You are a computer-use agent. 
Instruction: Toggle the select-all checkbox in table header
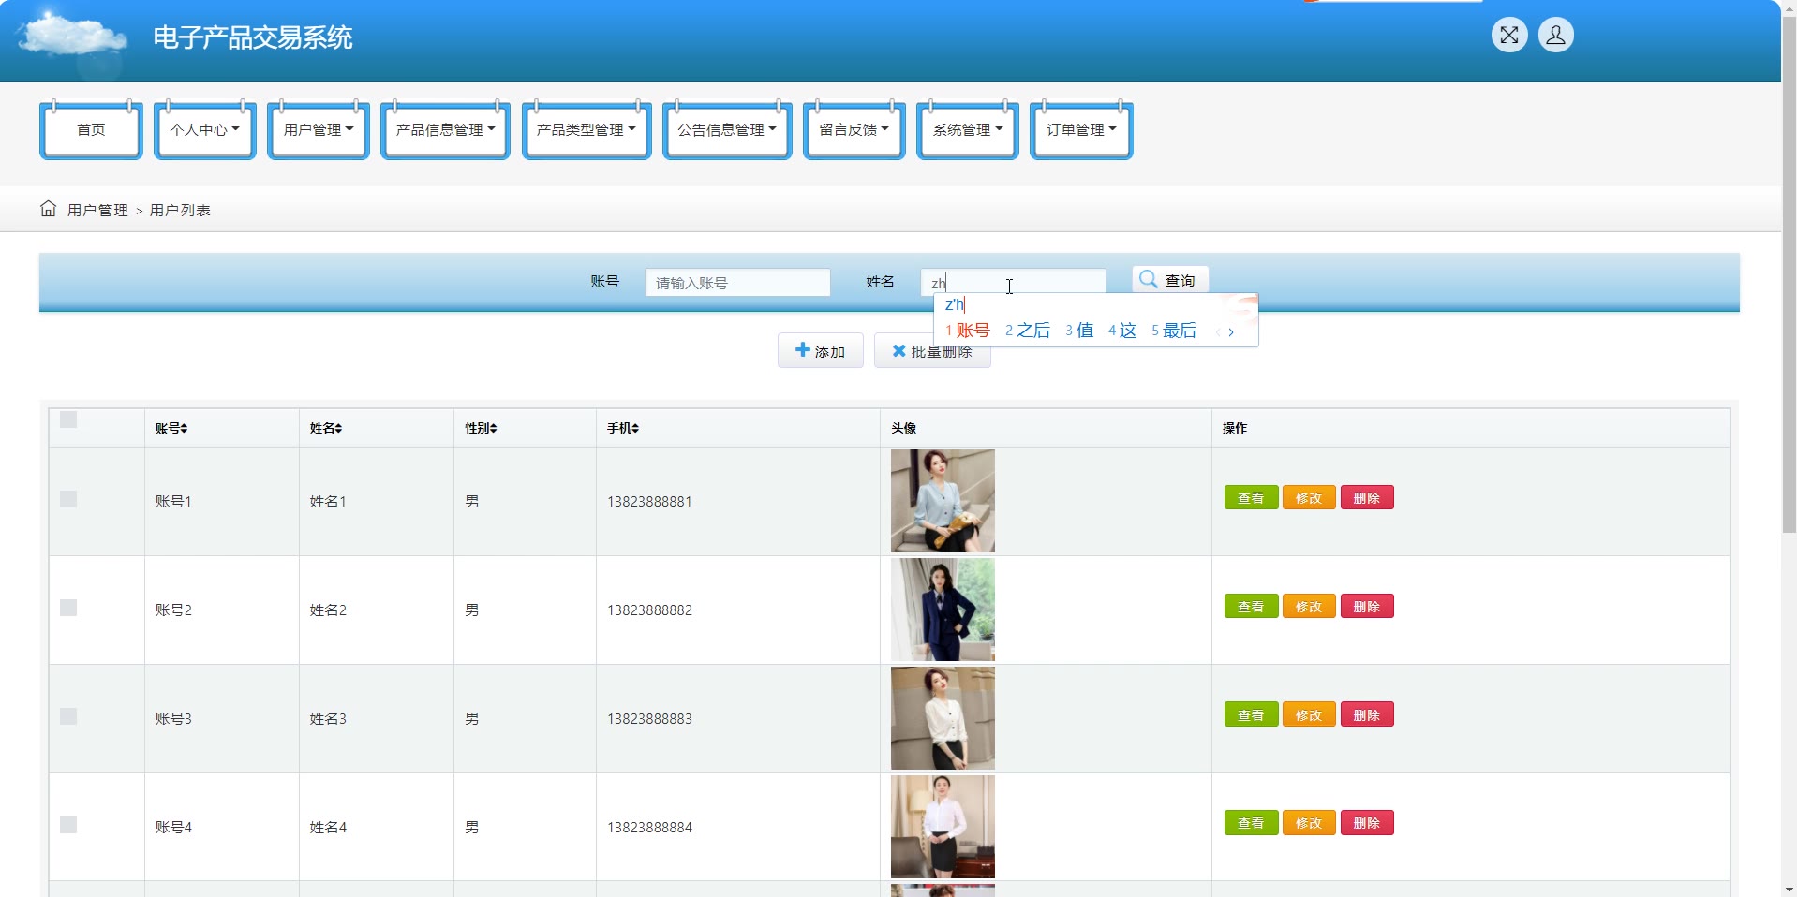click(x=68, y=419)
